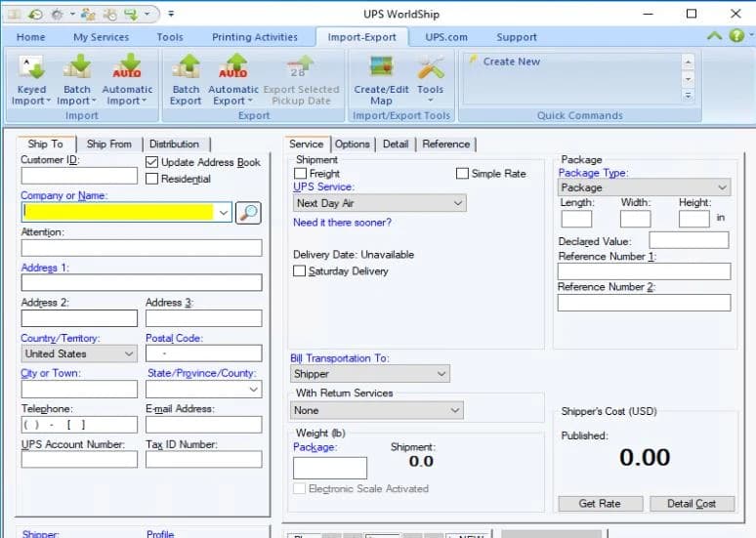Open the Batch Import tool
The image size is (756, 538).
(x=76, y=80)
